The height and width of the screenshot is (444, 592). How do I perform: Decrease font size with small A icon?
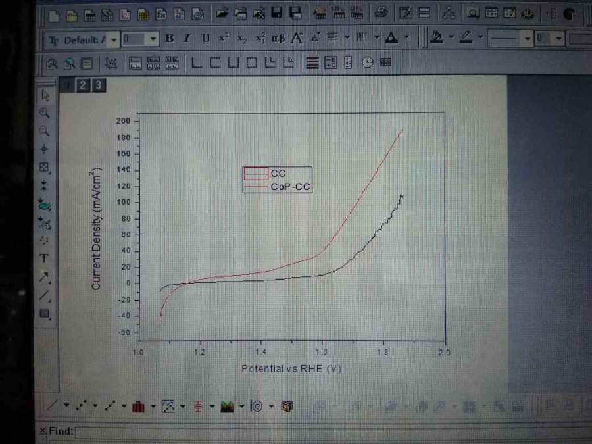pyautogui.click(x=315, y=37)
